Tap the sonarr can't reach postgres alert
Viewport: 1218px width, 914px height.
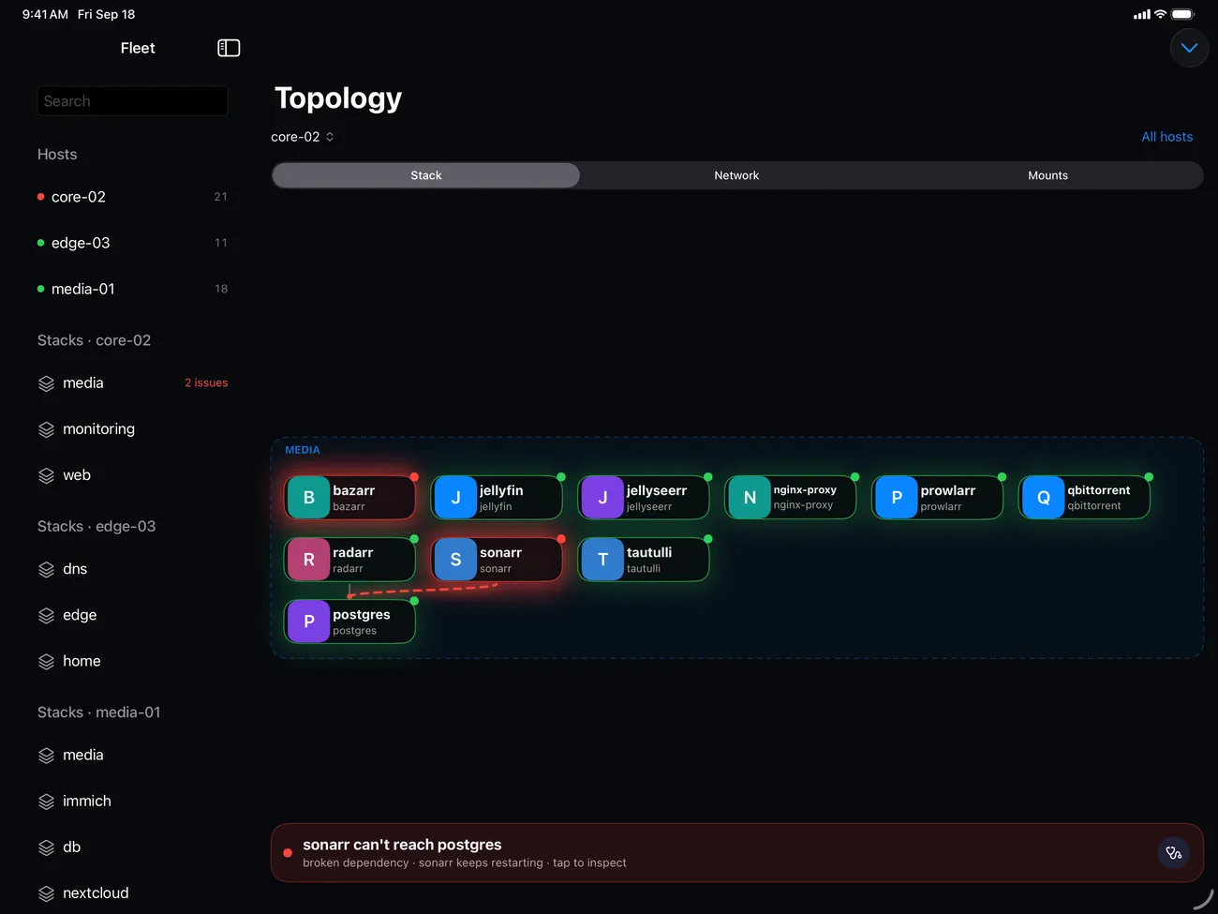coord(736,853)
